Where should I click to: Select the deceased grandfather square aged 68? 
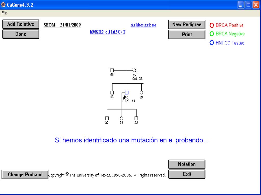pos(112,71)
